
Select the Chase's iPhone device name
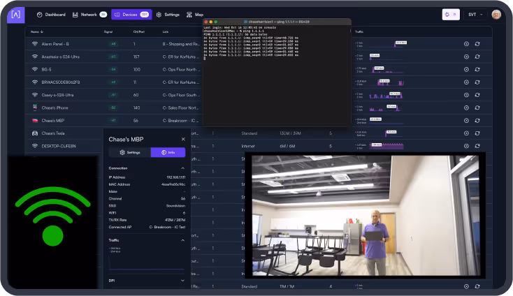click(55, 108)
